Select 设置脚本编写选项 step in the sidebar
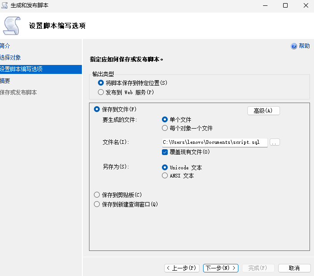Viewport: 314px width, 276px height. (x=41, y=69)
